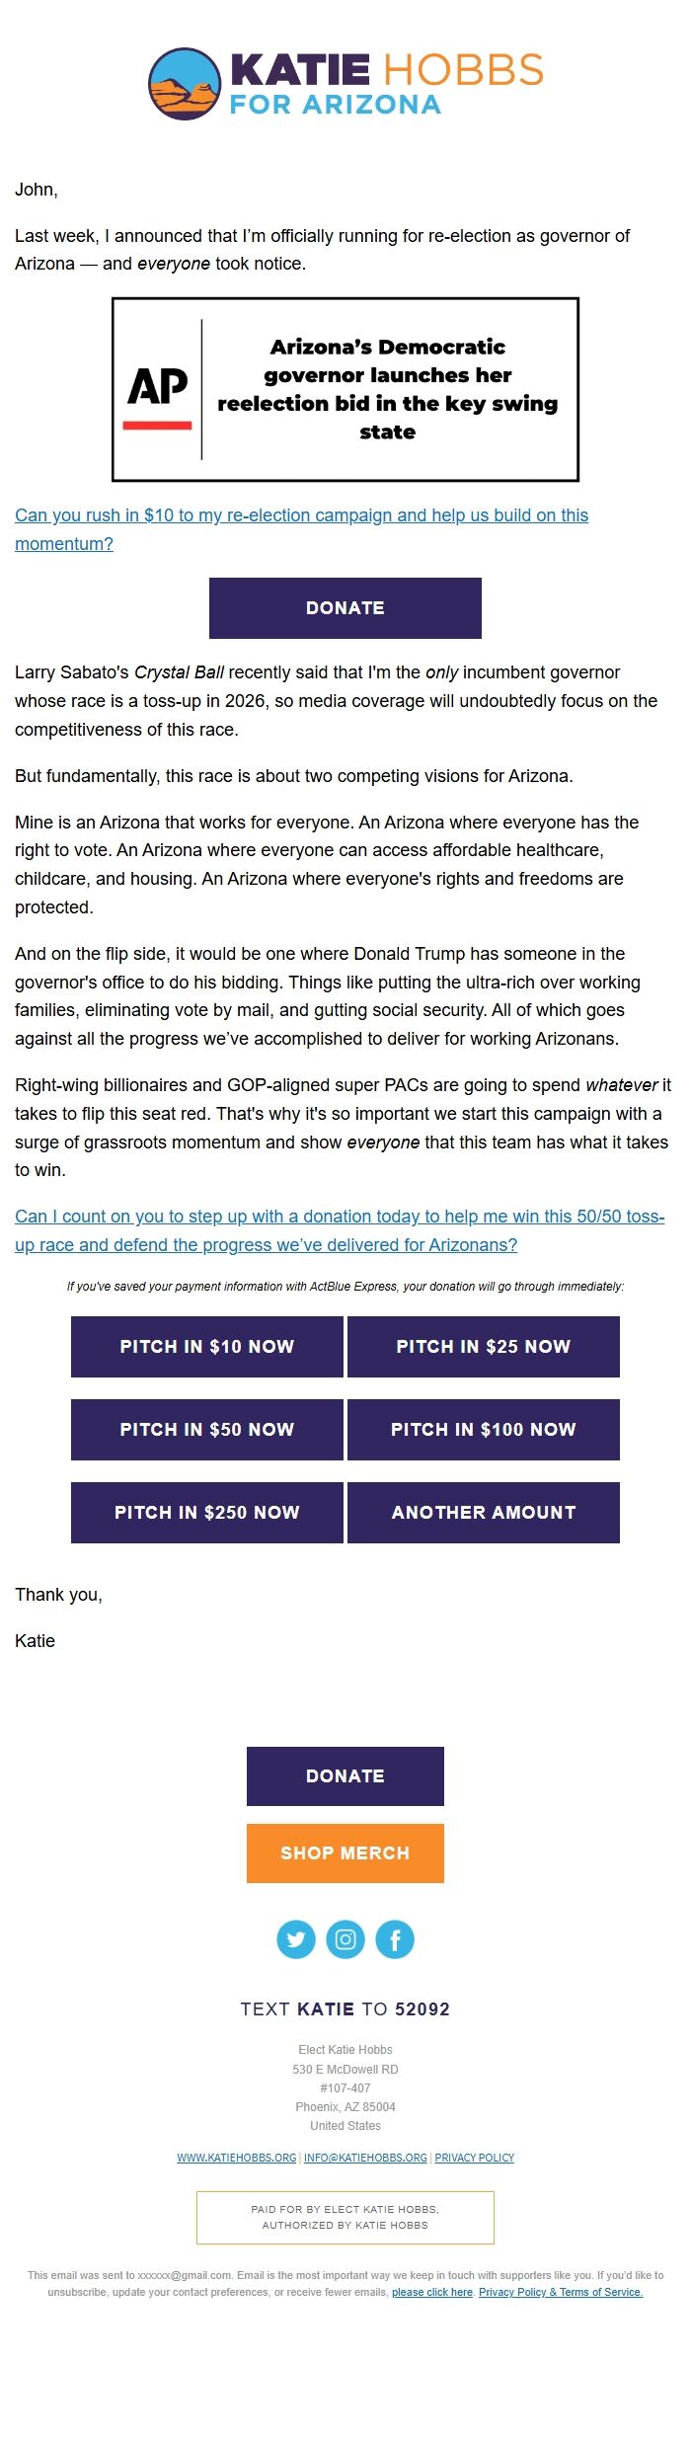Open the Facebook social icon
The height and width of the screenshot is (2439, 691).
coord(395,1939)
